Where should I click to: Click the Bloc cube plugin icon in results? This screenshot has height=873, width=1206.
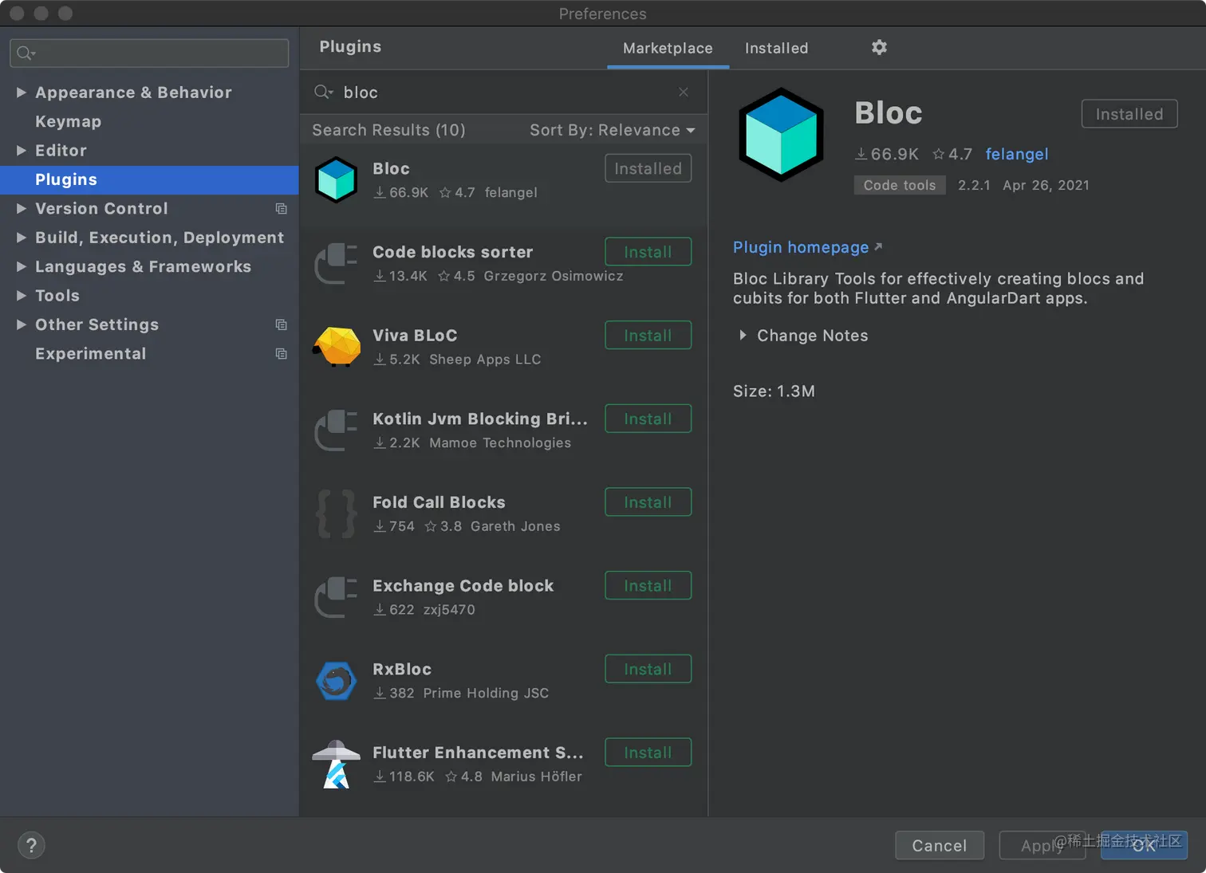click(x=336, y=179)
